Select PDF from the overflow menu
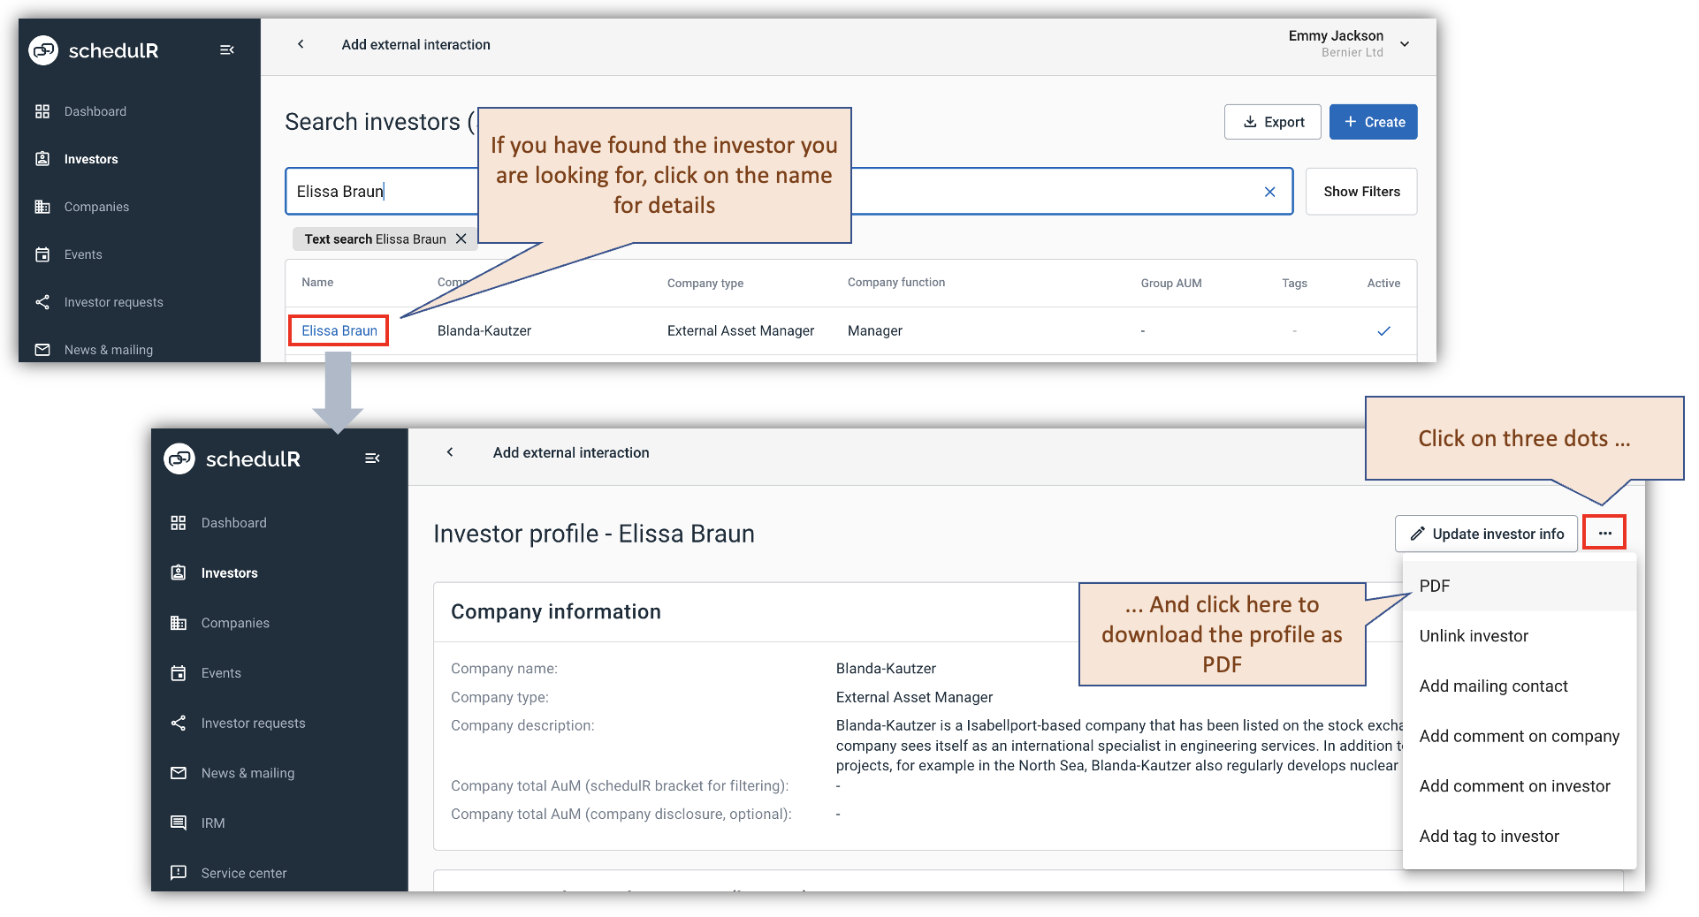Viewport: 1699px width, 917px height. pos(1434,585)
